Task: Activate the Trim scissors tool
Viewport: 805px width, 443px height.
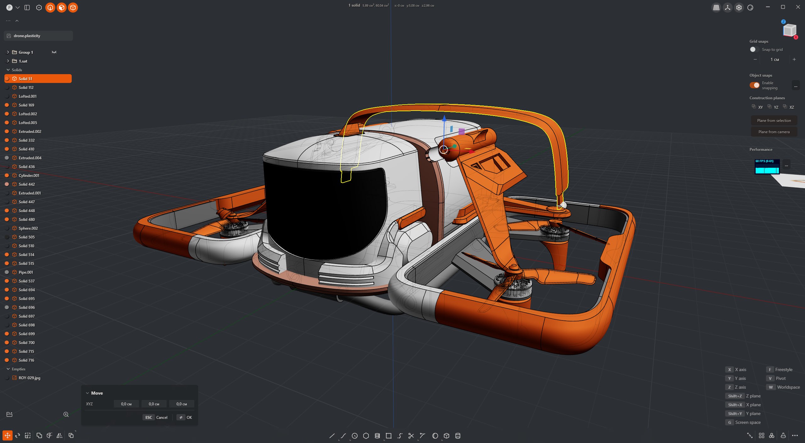Action: tap(411, 436)
